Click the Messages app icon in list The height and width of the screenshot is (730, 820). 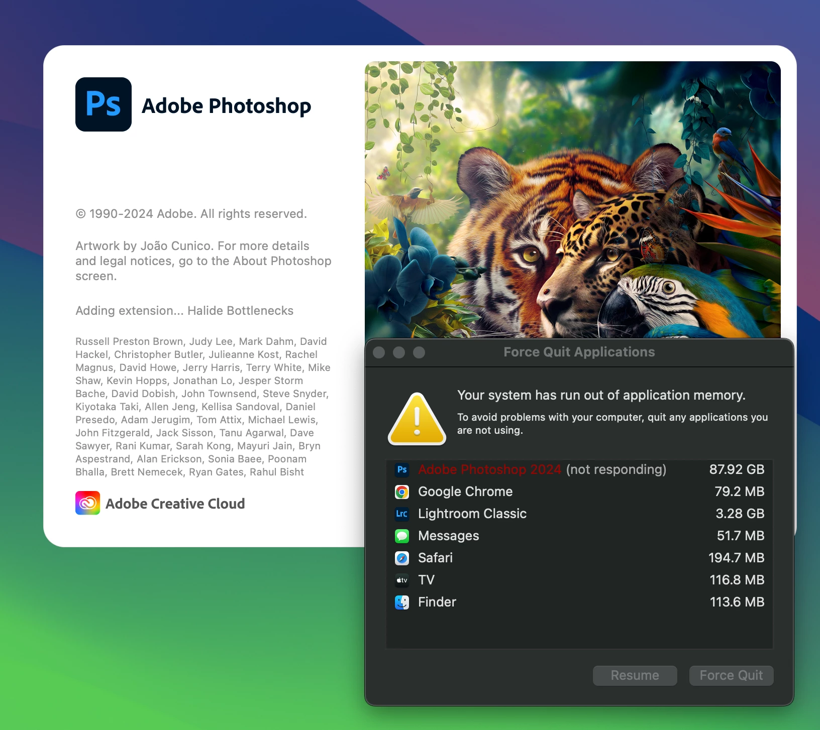point(402,536)
